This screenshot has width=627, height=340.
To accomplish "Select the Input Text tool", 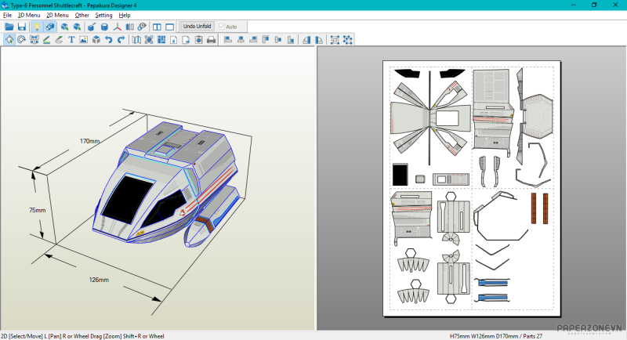I will [x=71, y=40].
